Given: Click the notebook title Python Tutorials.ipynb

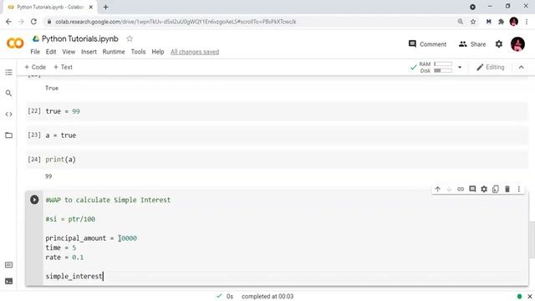Looking at the screenshot, I should click(x=80, y=39).
